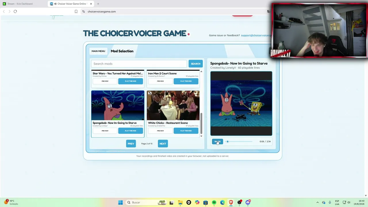Play the Iron Man 2 Court Scene mod

[x=186, y=81]
